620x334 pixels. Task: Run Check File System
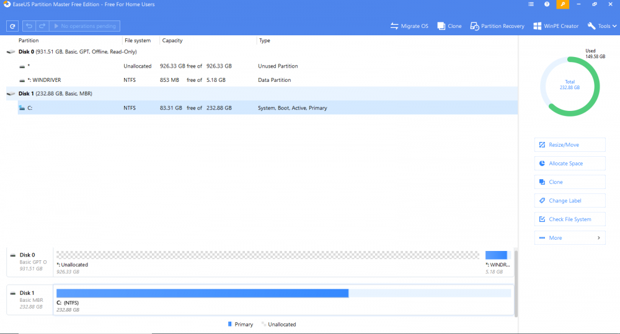pos(570,219)
